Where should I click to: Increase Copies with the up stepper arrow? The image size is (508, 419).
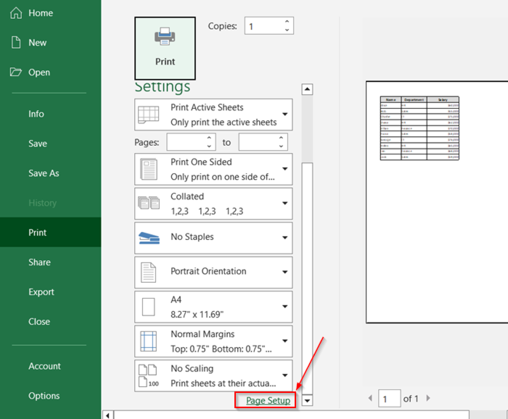287,21
